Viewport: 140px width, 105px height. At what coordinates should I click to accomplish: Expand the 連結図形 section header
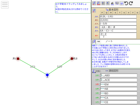[113, 71]
